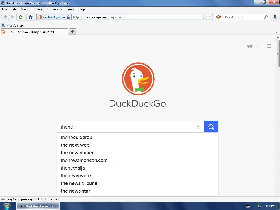This screenshot has height=210, width=280.
Task: Go back with the Back arrow button
Action: [5, 17]
